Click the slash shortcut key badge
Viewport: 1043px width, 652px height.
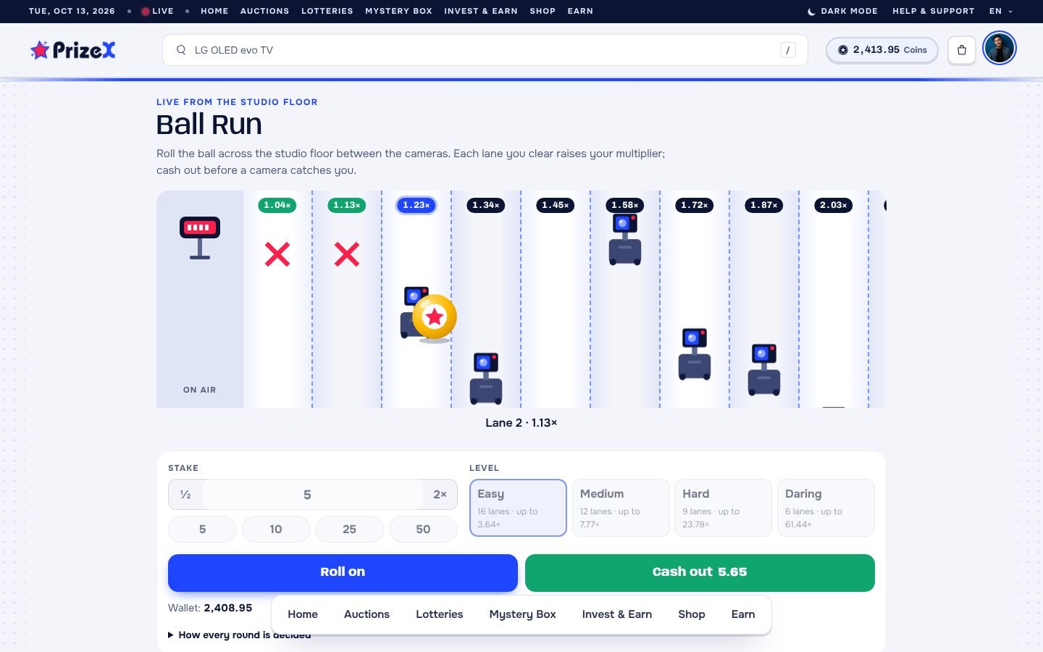coord(788,50)
